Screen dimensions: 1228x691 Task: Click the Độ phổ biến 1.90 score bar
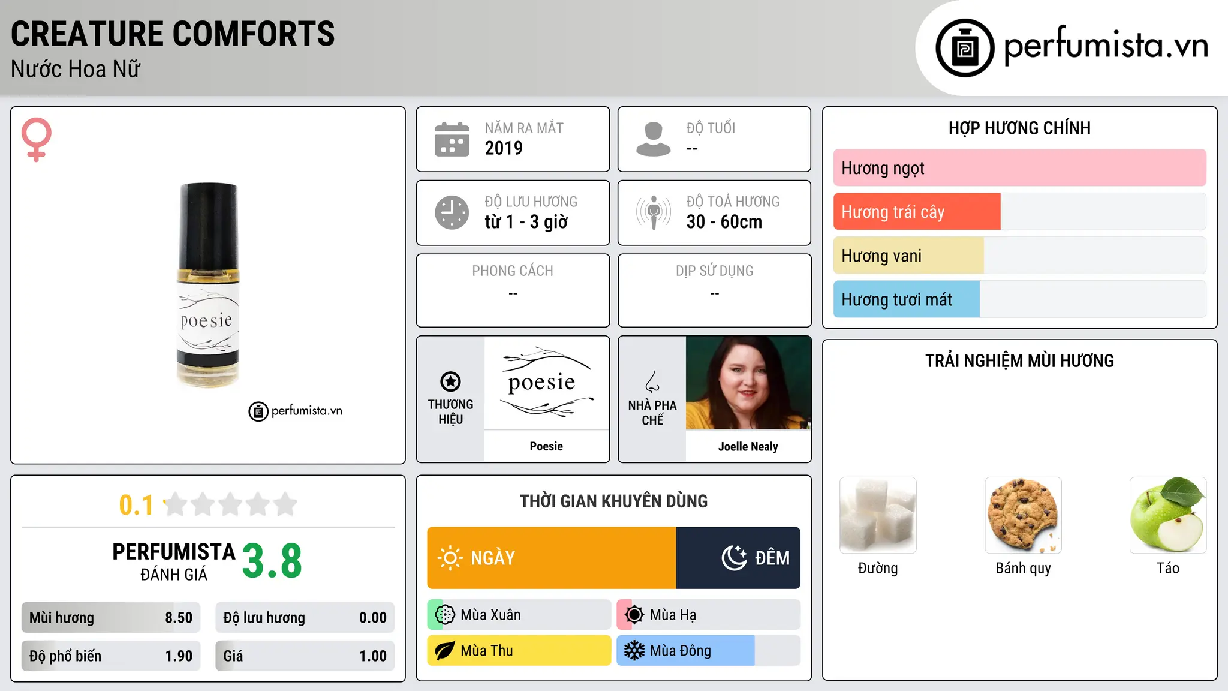click(111, 656)
